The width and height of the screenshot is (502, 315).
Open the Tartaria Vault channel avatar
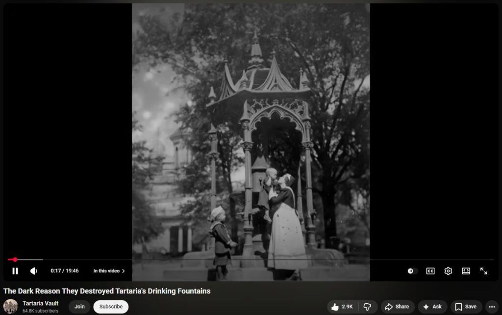[11, 307]
